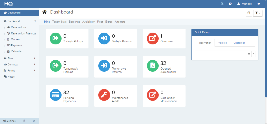Select Reservation tab in Quick Pickup

pyautogui.click(x=204, y=43)
